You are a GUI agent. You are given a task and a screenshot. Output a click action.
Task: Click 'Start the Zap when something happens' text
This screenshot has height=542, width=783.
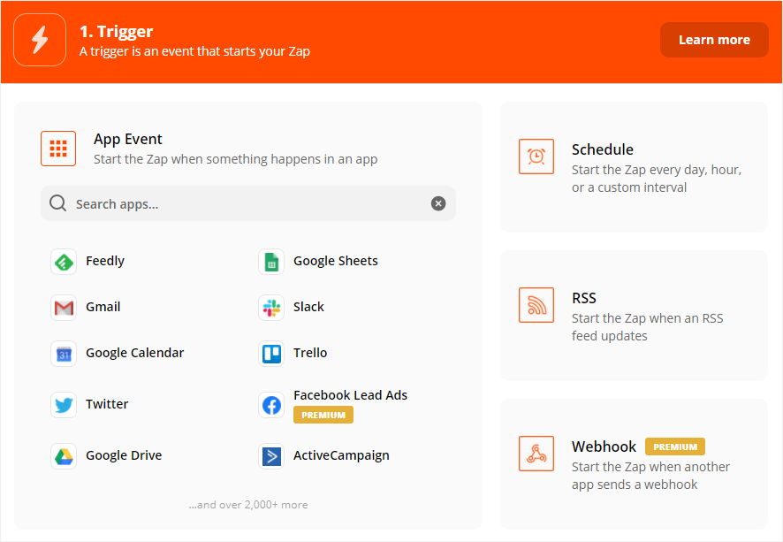pyautogui.click(x=235, y=159)
